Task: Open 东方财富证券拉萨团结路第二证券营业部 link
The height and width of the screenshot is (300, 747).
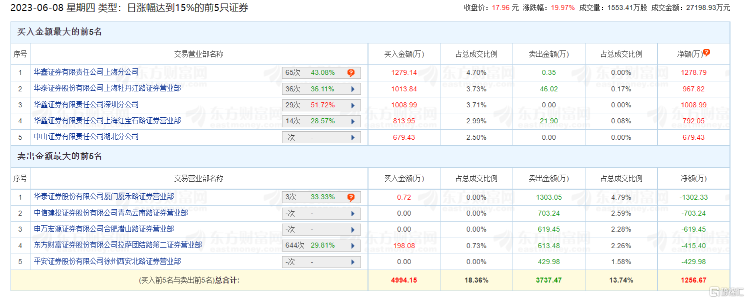Action: 117,245
